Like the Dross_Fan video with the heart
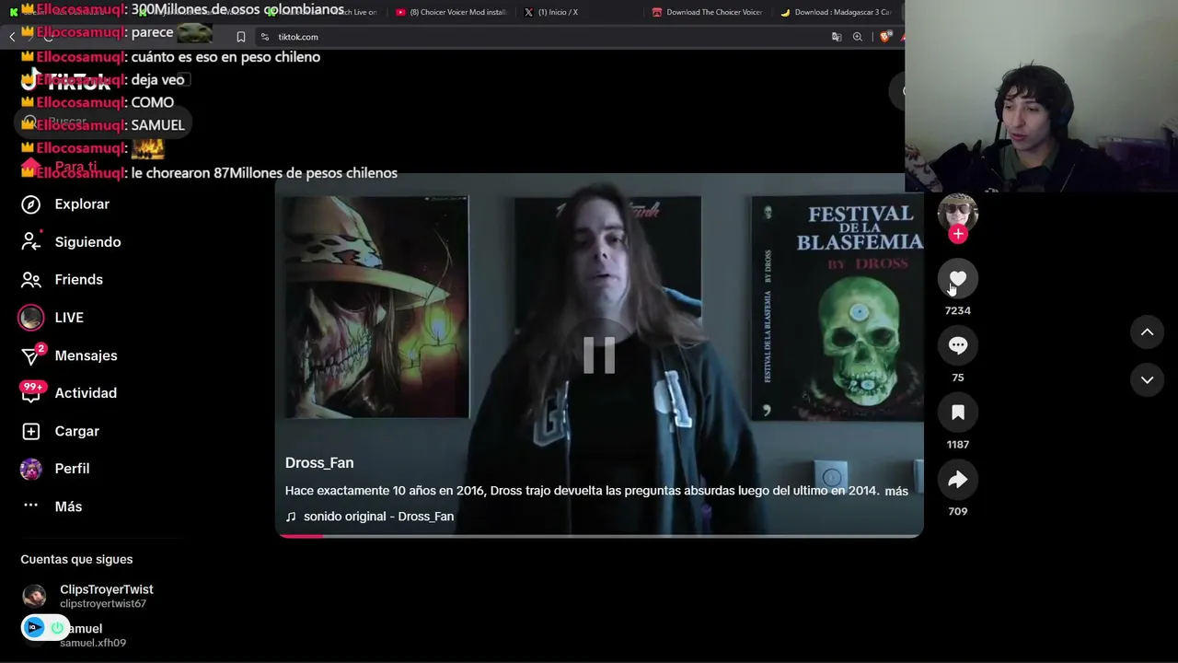The width and height of the screenshot is (1178, 663). tap(958, 279)
